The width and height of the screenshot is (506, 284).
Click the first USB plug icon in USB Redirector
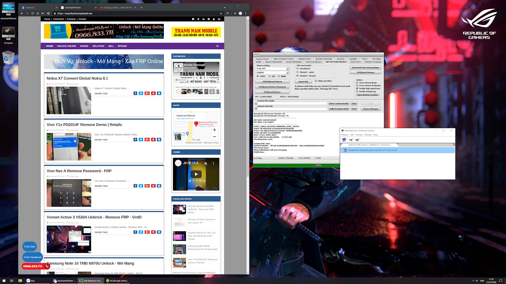click(351, 140)
